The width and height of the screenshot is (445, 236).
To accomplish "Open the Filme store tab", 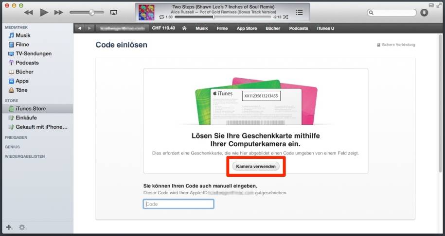I will [x=222, y=28].
